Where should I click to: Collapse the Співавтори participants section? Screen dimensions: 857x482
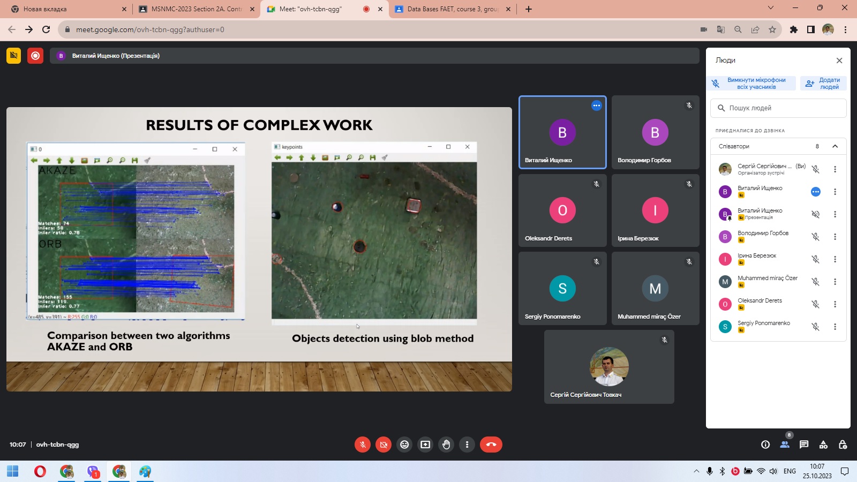(835, 146)
